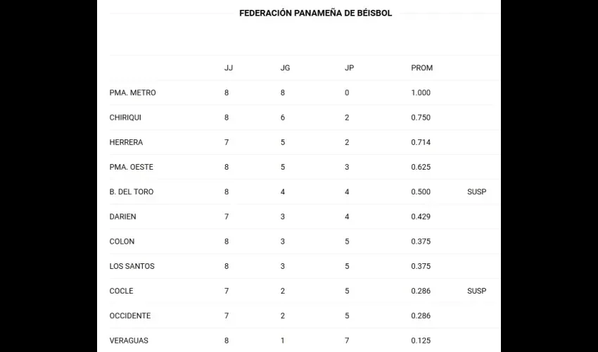Image resolution: width=598 pixels, height=352 pixels.
Task: Click the CHIRIQUI team name
Action: [125, 118]
